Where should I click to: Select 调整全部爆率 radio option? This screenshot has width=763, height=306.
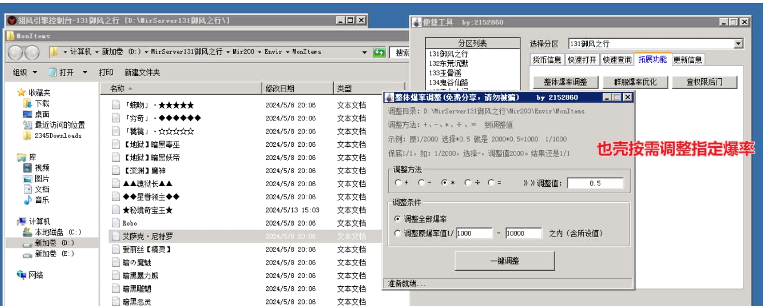click(398, 219)
